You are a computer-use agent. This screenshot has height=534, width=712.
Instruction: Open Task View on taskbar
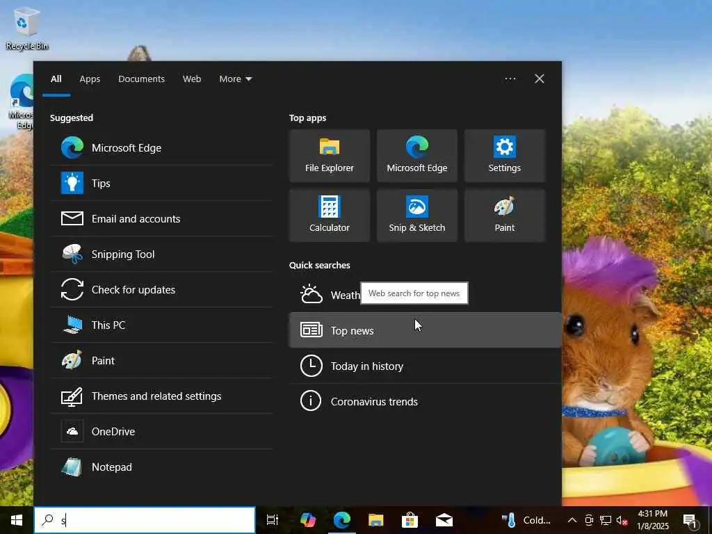pyautogui.click(x=272, y=520)
